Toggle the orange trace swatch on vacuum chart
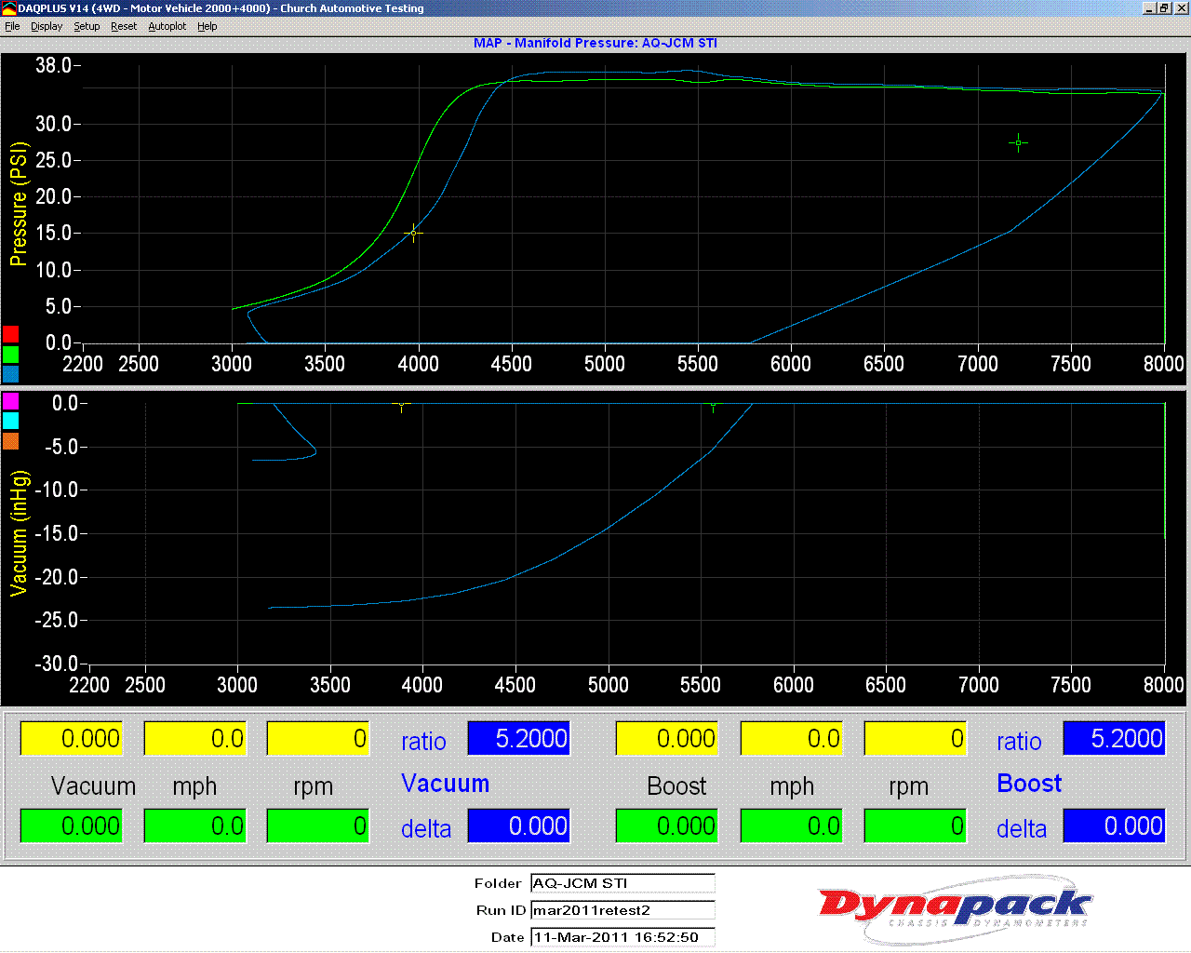The height and width of the screenshot is (953, 1191). click(10, 441)
